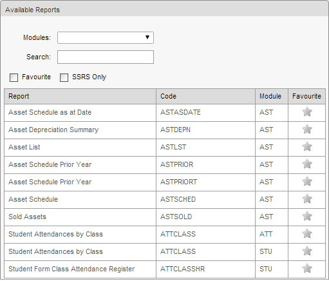The height and width of the screenshot is (281, 329).
Task: Click the ATTCLASS code in the STU row
Action: point(178,251)
